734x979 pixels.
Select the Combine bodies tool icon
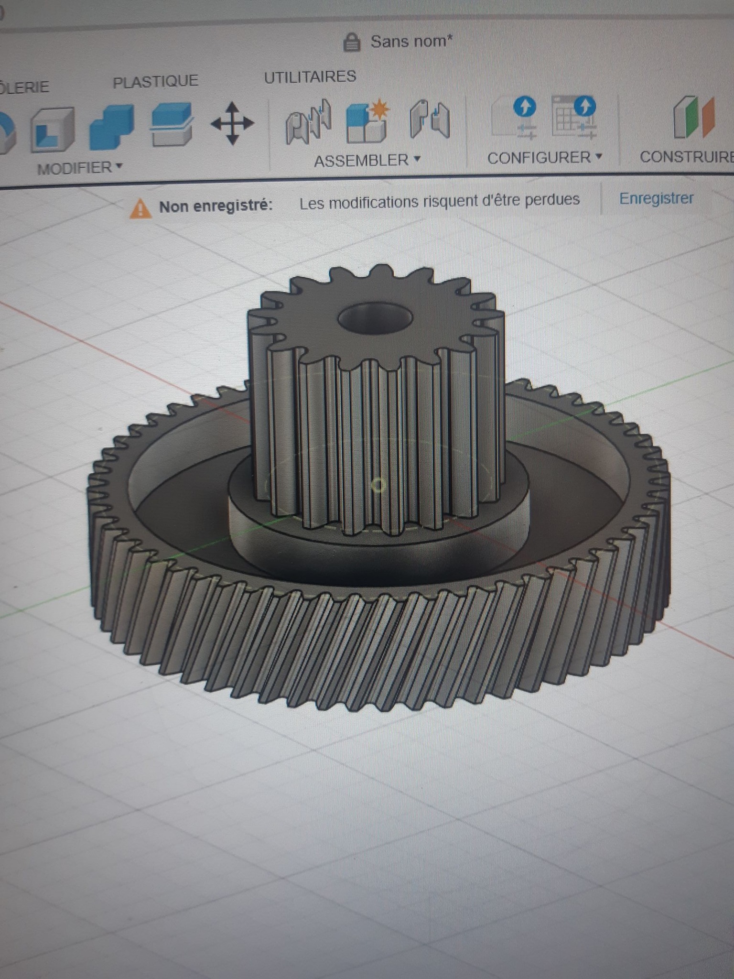click(x=111, y=126)
